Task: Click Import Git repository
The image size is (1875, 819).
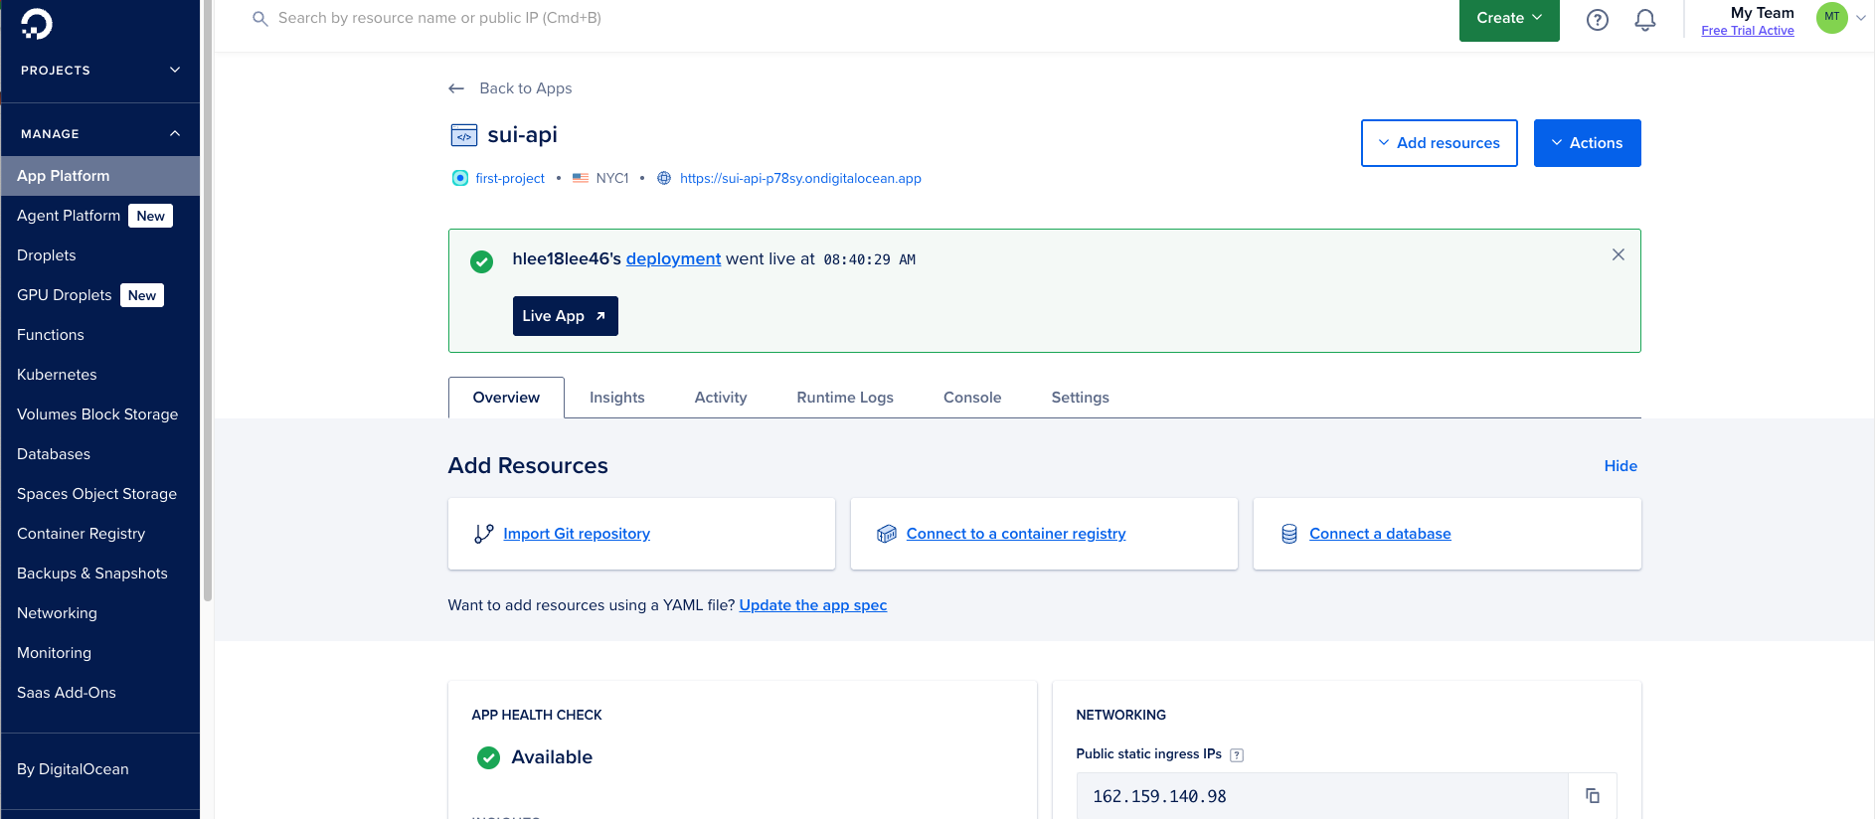Action: (577, 534)
